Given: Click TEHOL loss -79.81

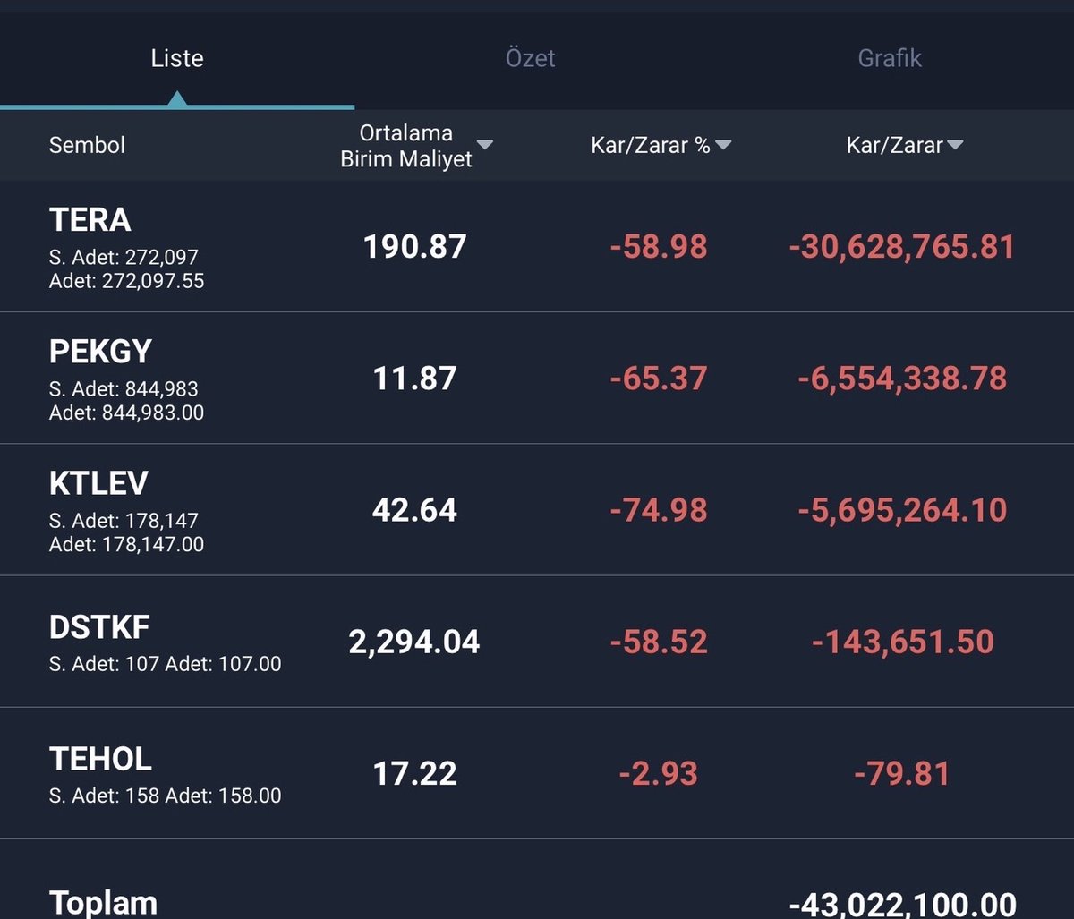Looking at the screenshot, I should pyautogui.click(x=902, y=773).
